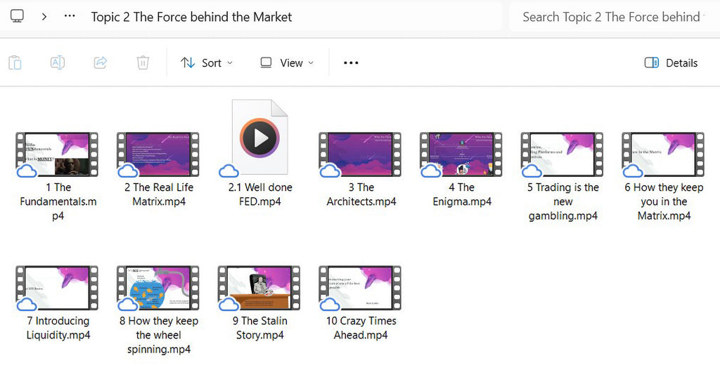Viewport: 720px width, 382px height.
Task: Toggle the Details pane
Action: pos(671,62)
